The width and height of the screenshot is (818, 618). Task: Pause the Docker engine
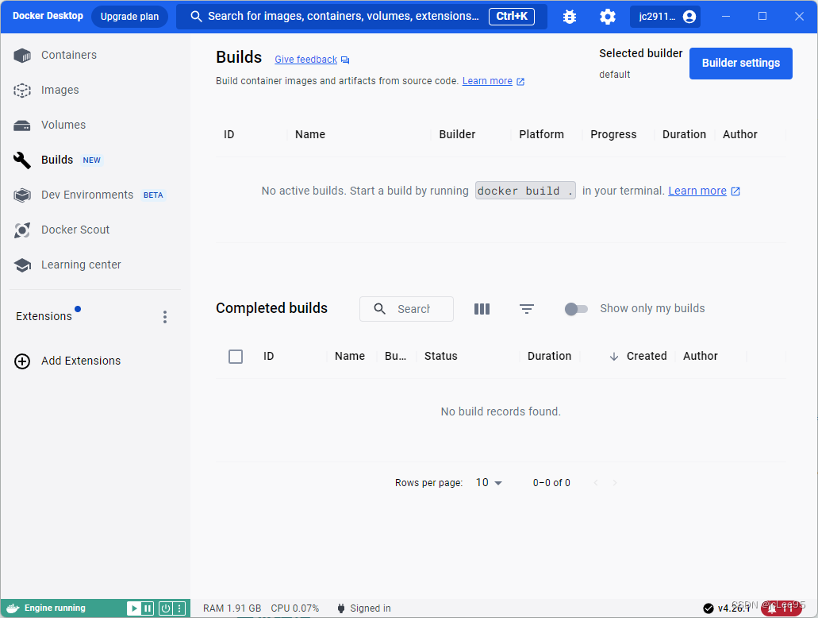click(148, 608)
